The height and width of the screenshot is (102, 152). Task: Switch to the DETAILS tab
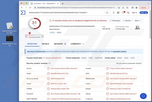click(x=46, y=44)
